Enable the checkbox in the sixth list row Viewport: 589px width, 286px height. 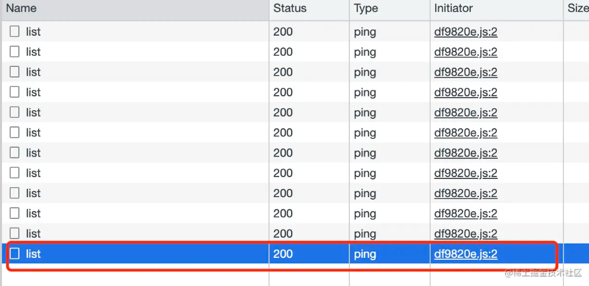click(x=15, y=133)
